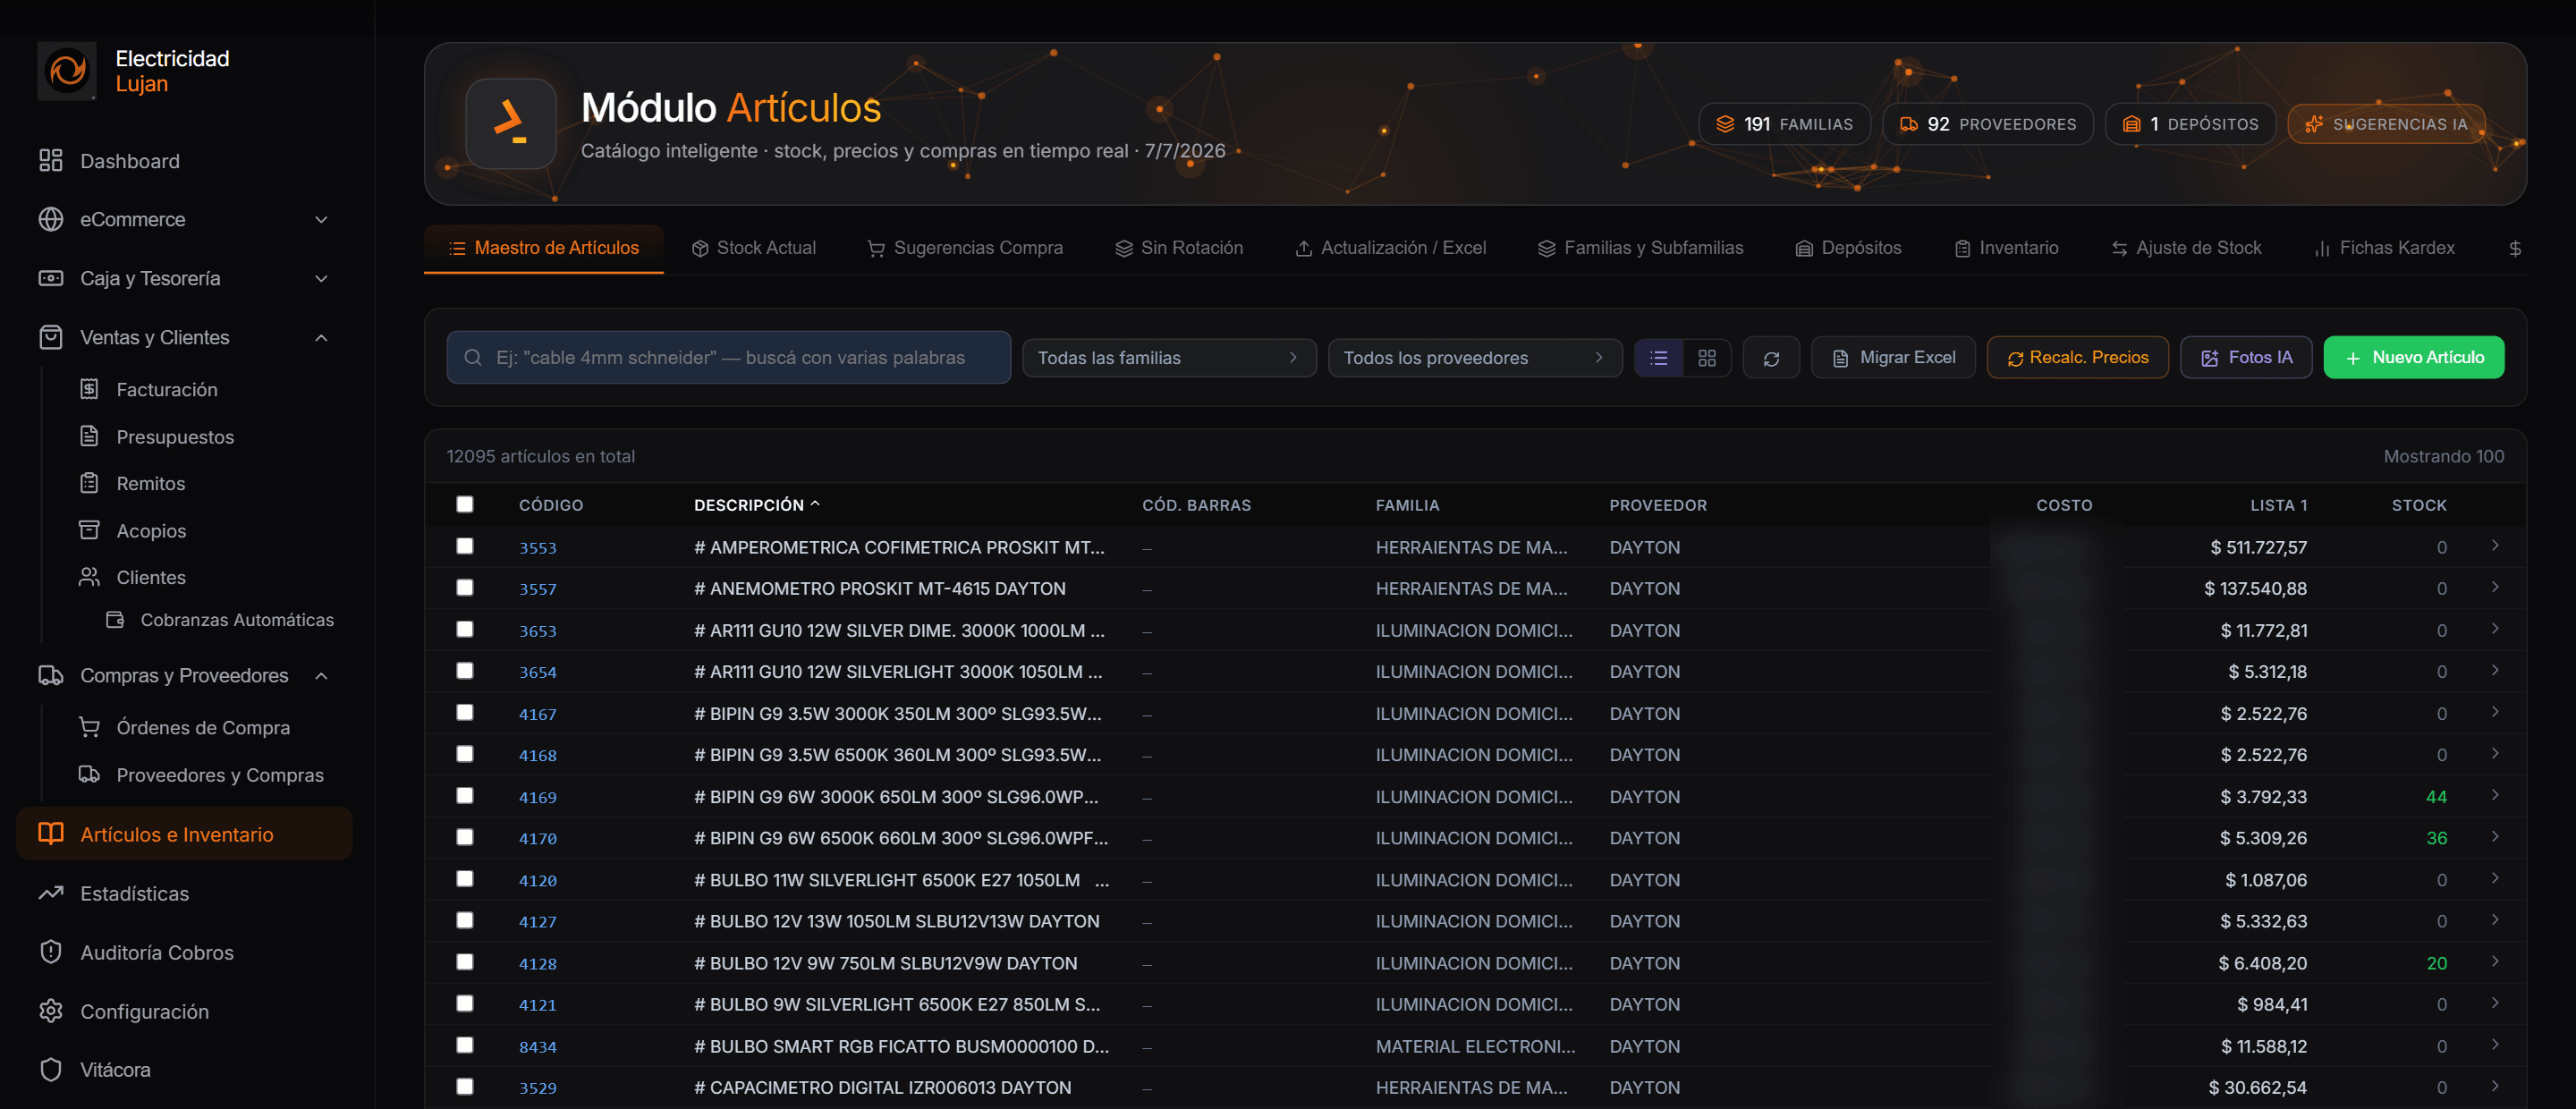Click the Estadísticas trend line icon
Viewport: 2576px width, 1109px height.
(50, 893)
